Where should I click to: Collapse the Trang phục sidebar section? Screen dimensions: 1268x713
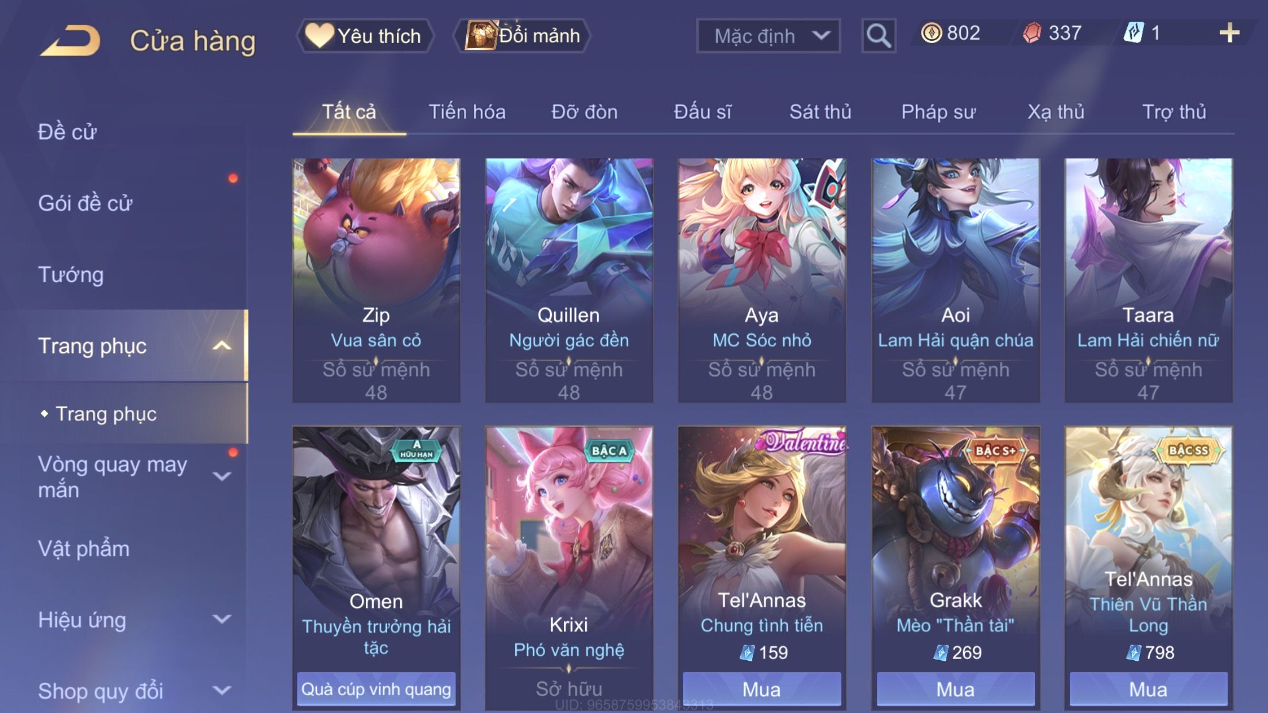point(222,346)
